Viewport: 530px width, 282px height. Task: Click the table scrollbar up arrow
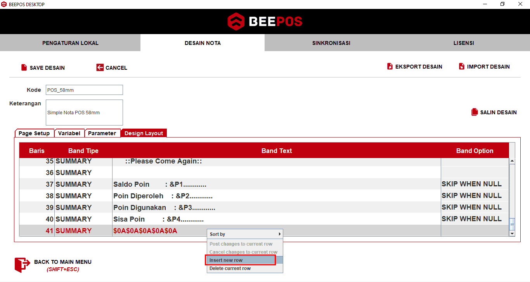click(x=512, y=161)
